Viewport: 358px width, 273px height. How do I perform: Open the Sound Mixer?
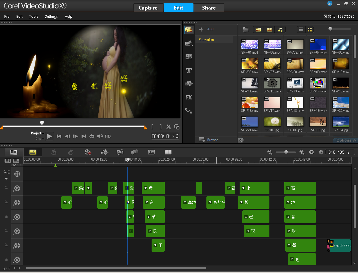pos(104,152)
